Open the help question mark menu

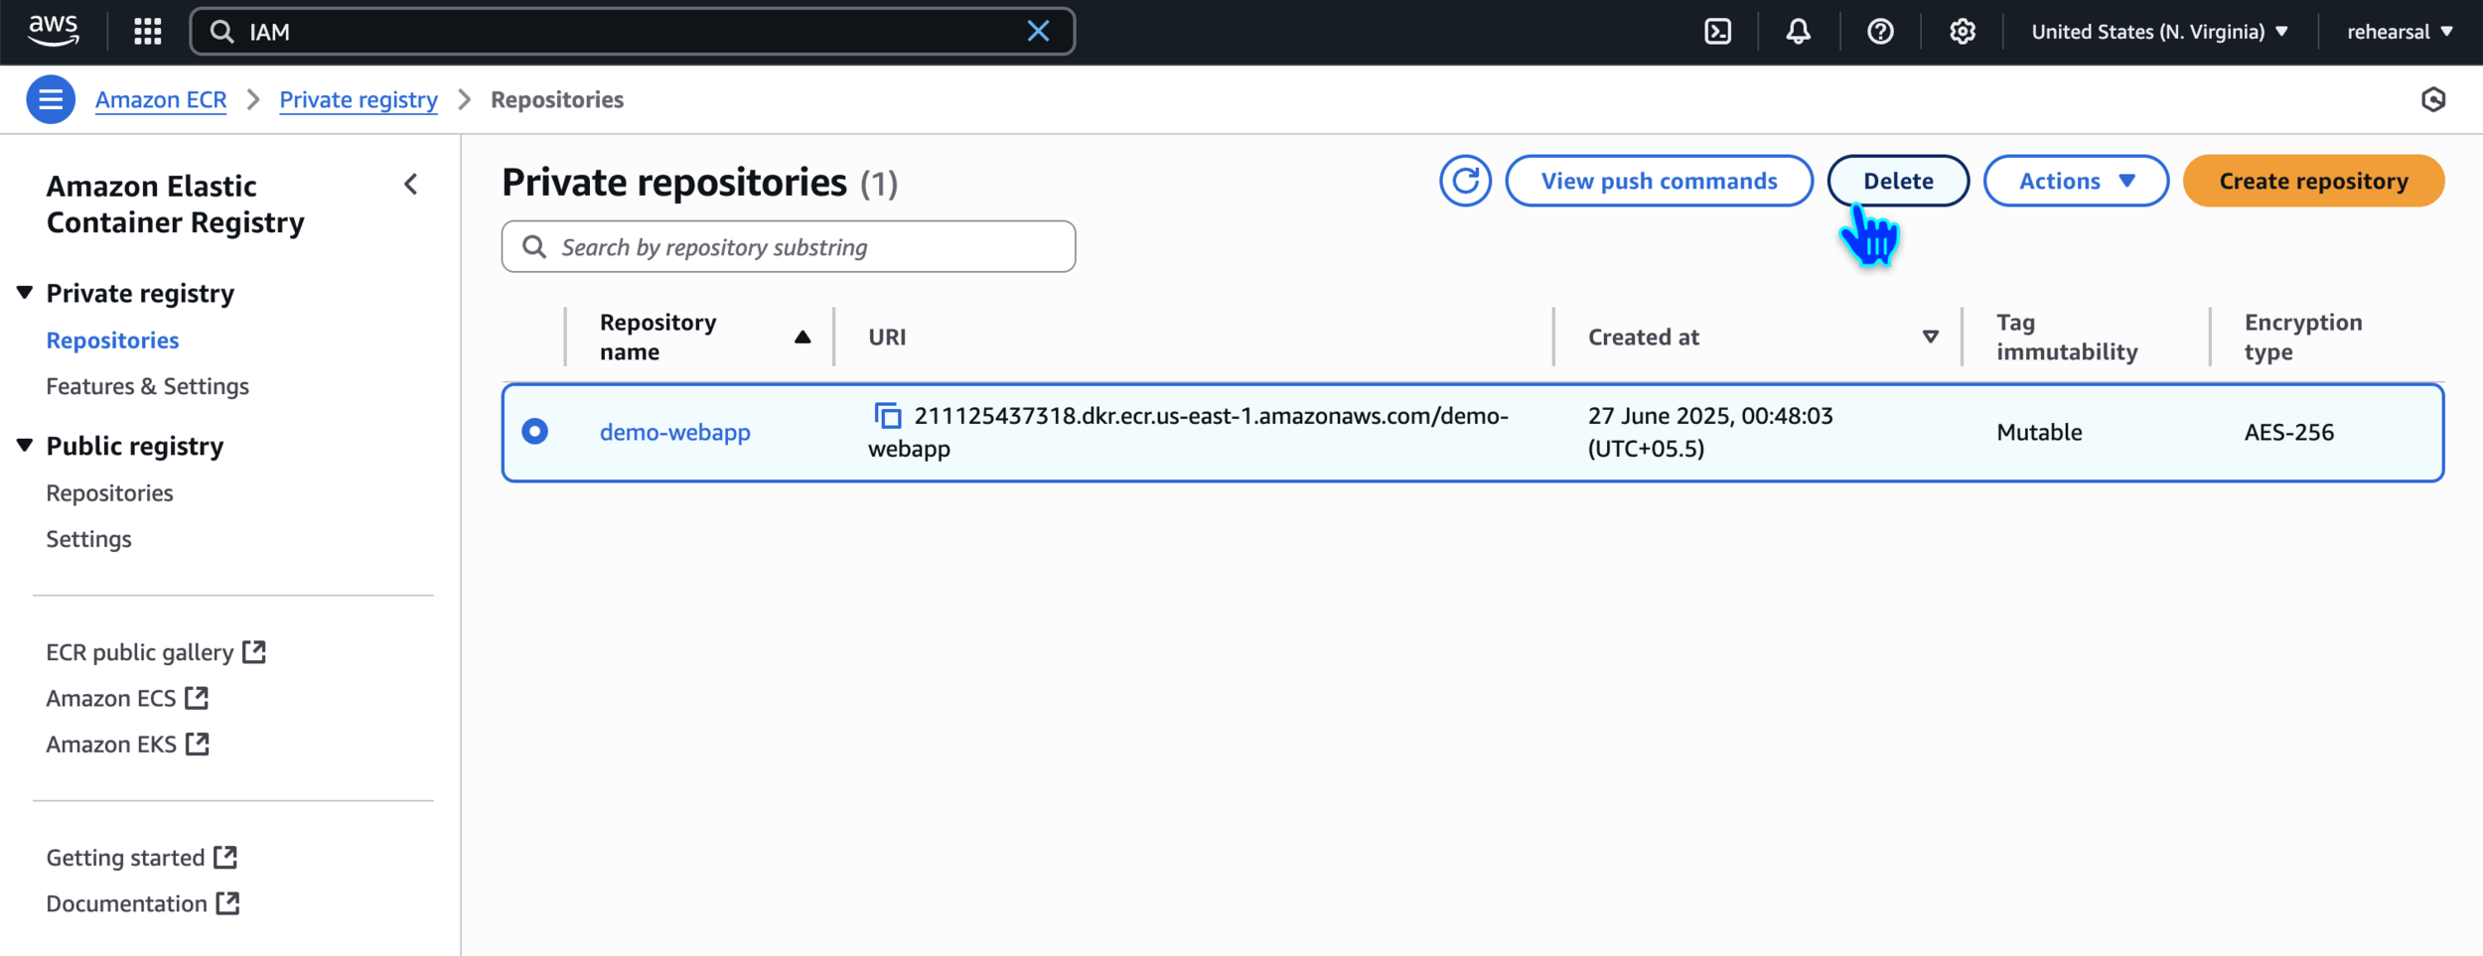1880,32
